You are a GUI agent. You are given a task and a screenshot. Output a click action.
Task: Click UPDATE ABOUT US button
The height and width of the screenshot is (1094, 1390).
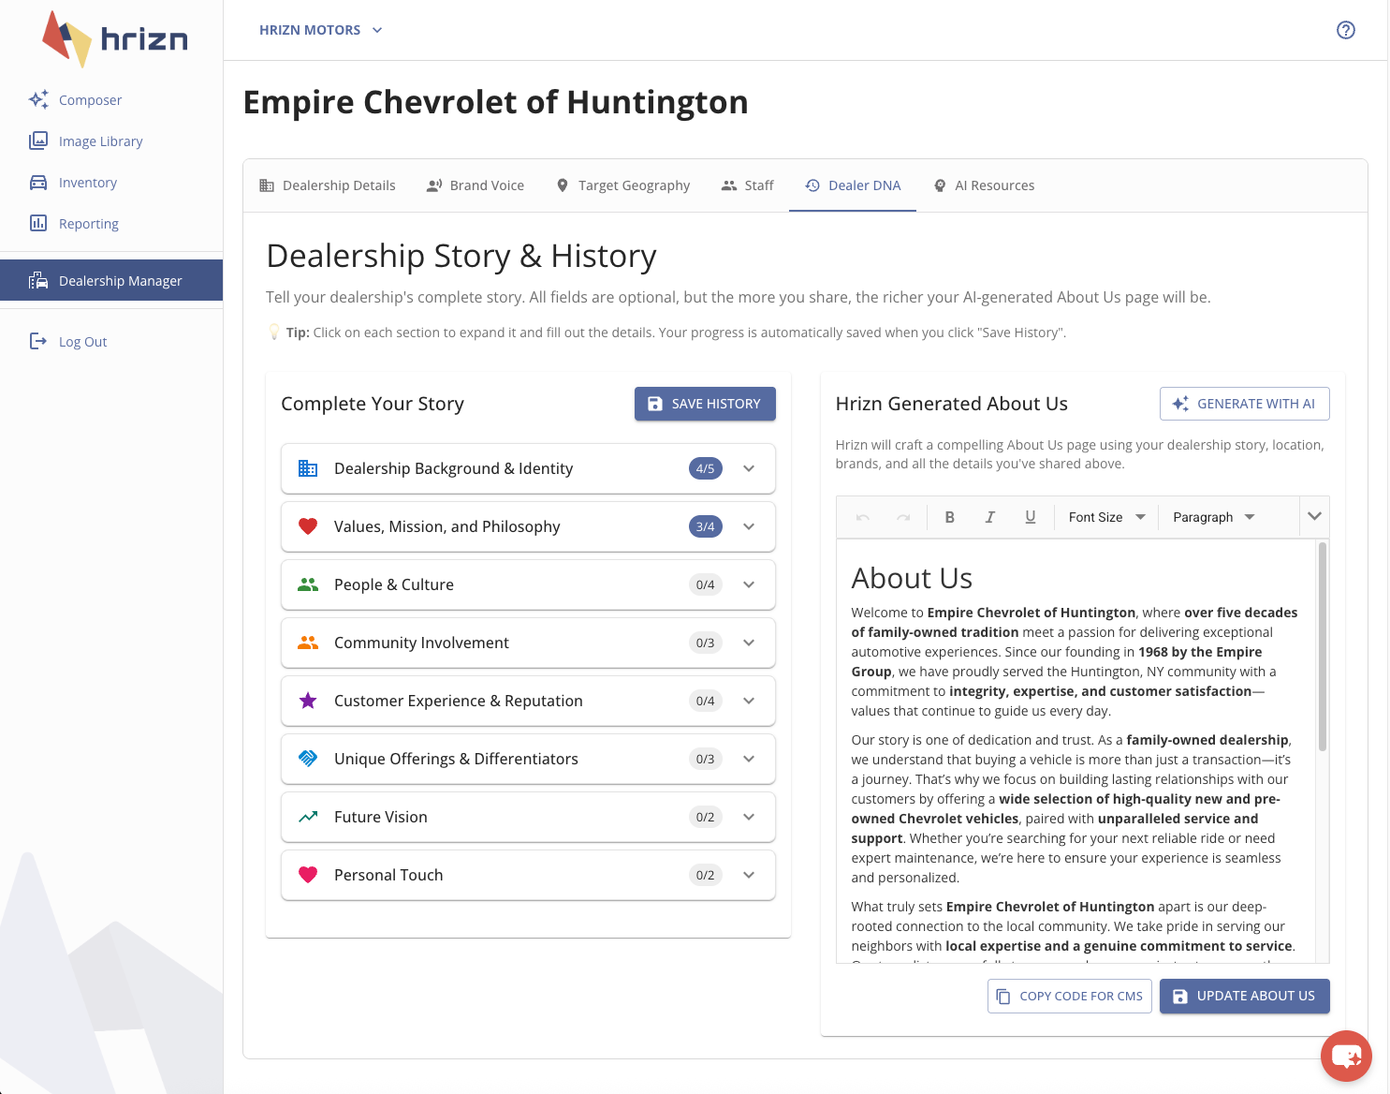click(1245, 996)
